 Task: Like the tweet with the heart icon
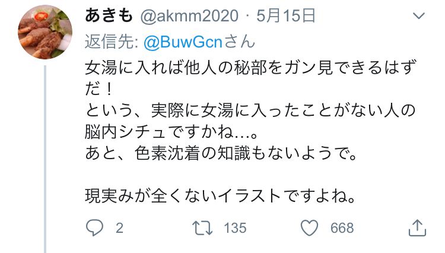[x=309, y=228]
